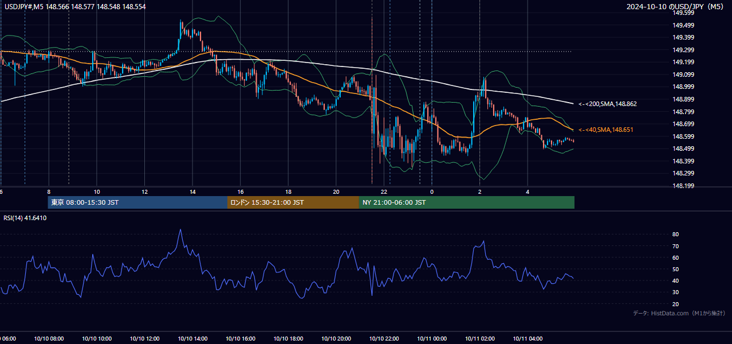Click RSI scale value 30

[676, 292]
